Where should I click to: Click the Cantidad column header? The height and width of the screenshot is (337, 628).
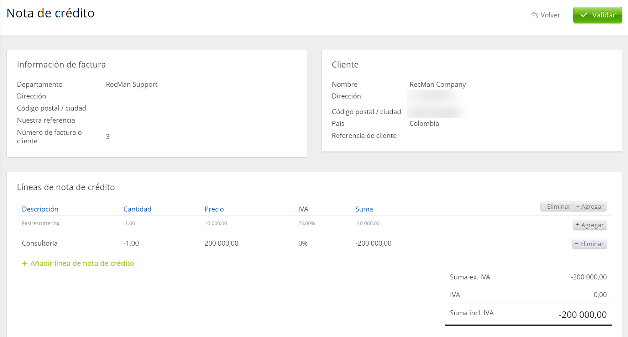[x=137, y=209]
